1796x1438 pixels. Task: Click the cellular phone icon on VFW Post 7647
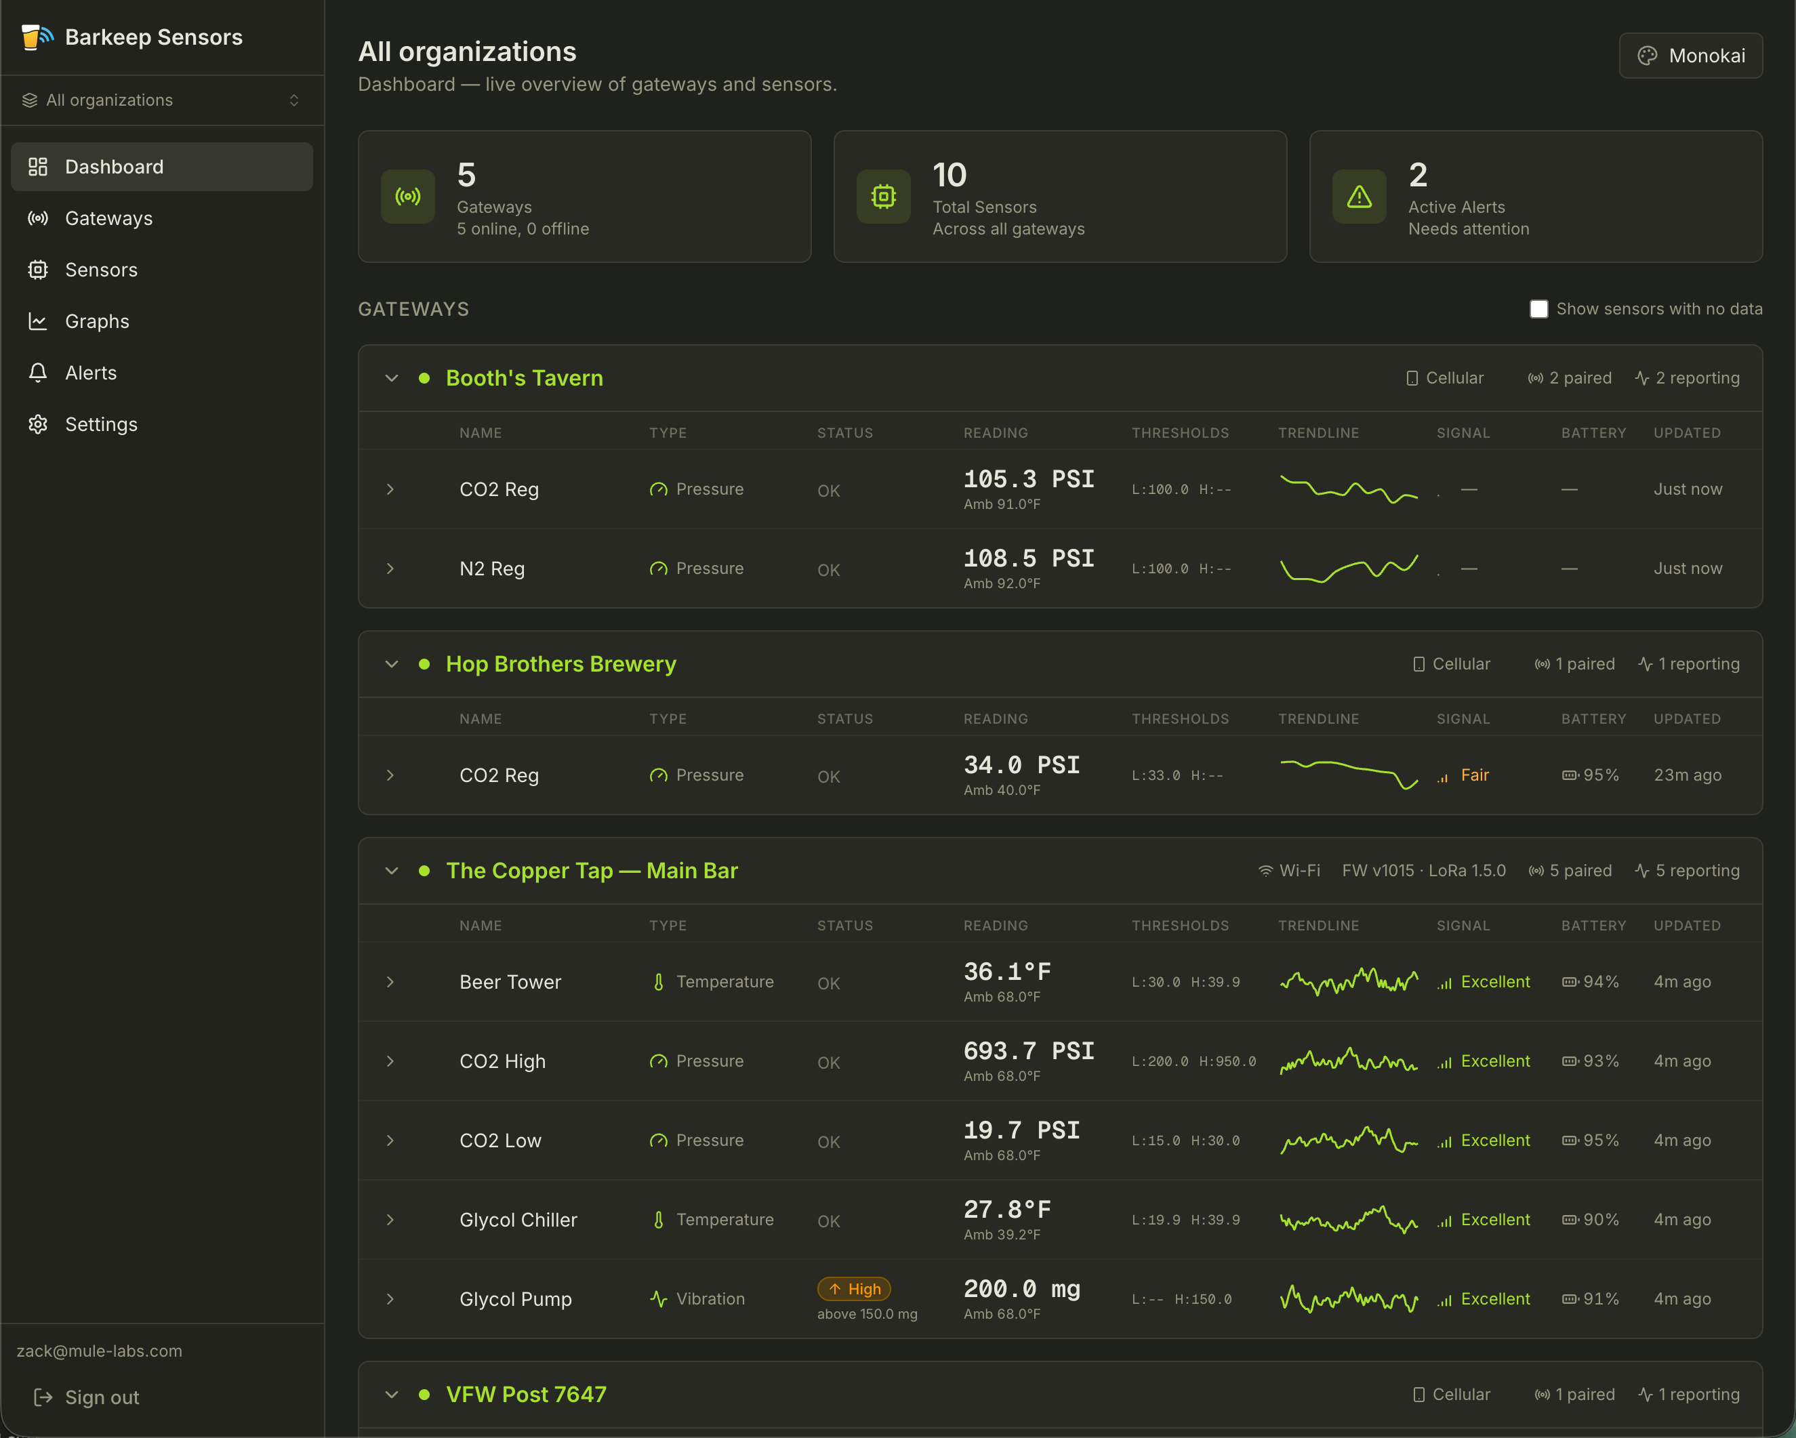(x=1419, y=1395)
